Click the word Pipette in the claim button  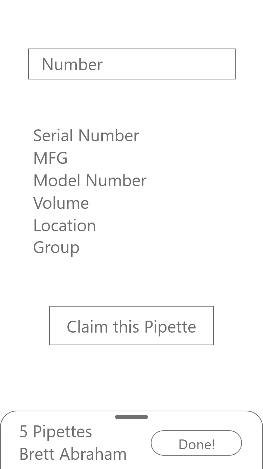click(x=170, y=327)
